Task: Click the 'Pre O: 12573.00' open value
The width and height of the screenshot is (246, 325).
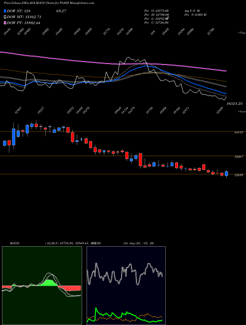Action: click(156, 11)
